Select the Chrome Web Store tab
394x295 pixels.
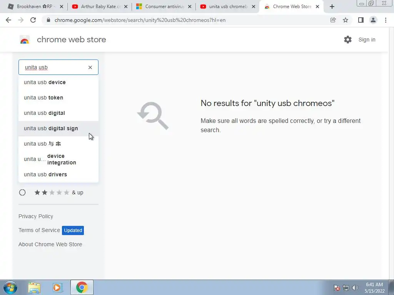(292, 7)
